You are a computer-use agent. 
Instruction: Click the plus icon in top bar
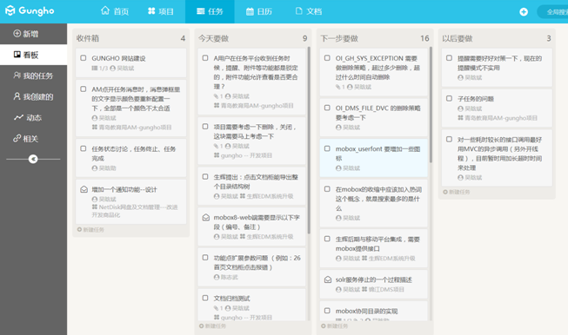pyautogui.click(x=524, y=12)
